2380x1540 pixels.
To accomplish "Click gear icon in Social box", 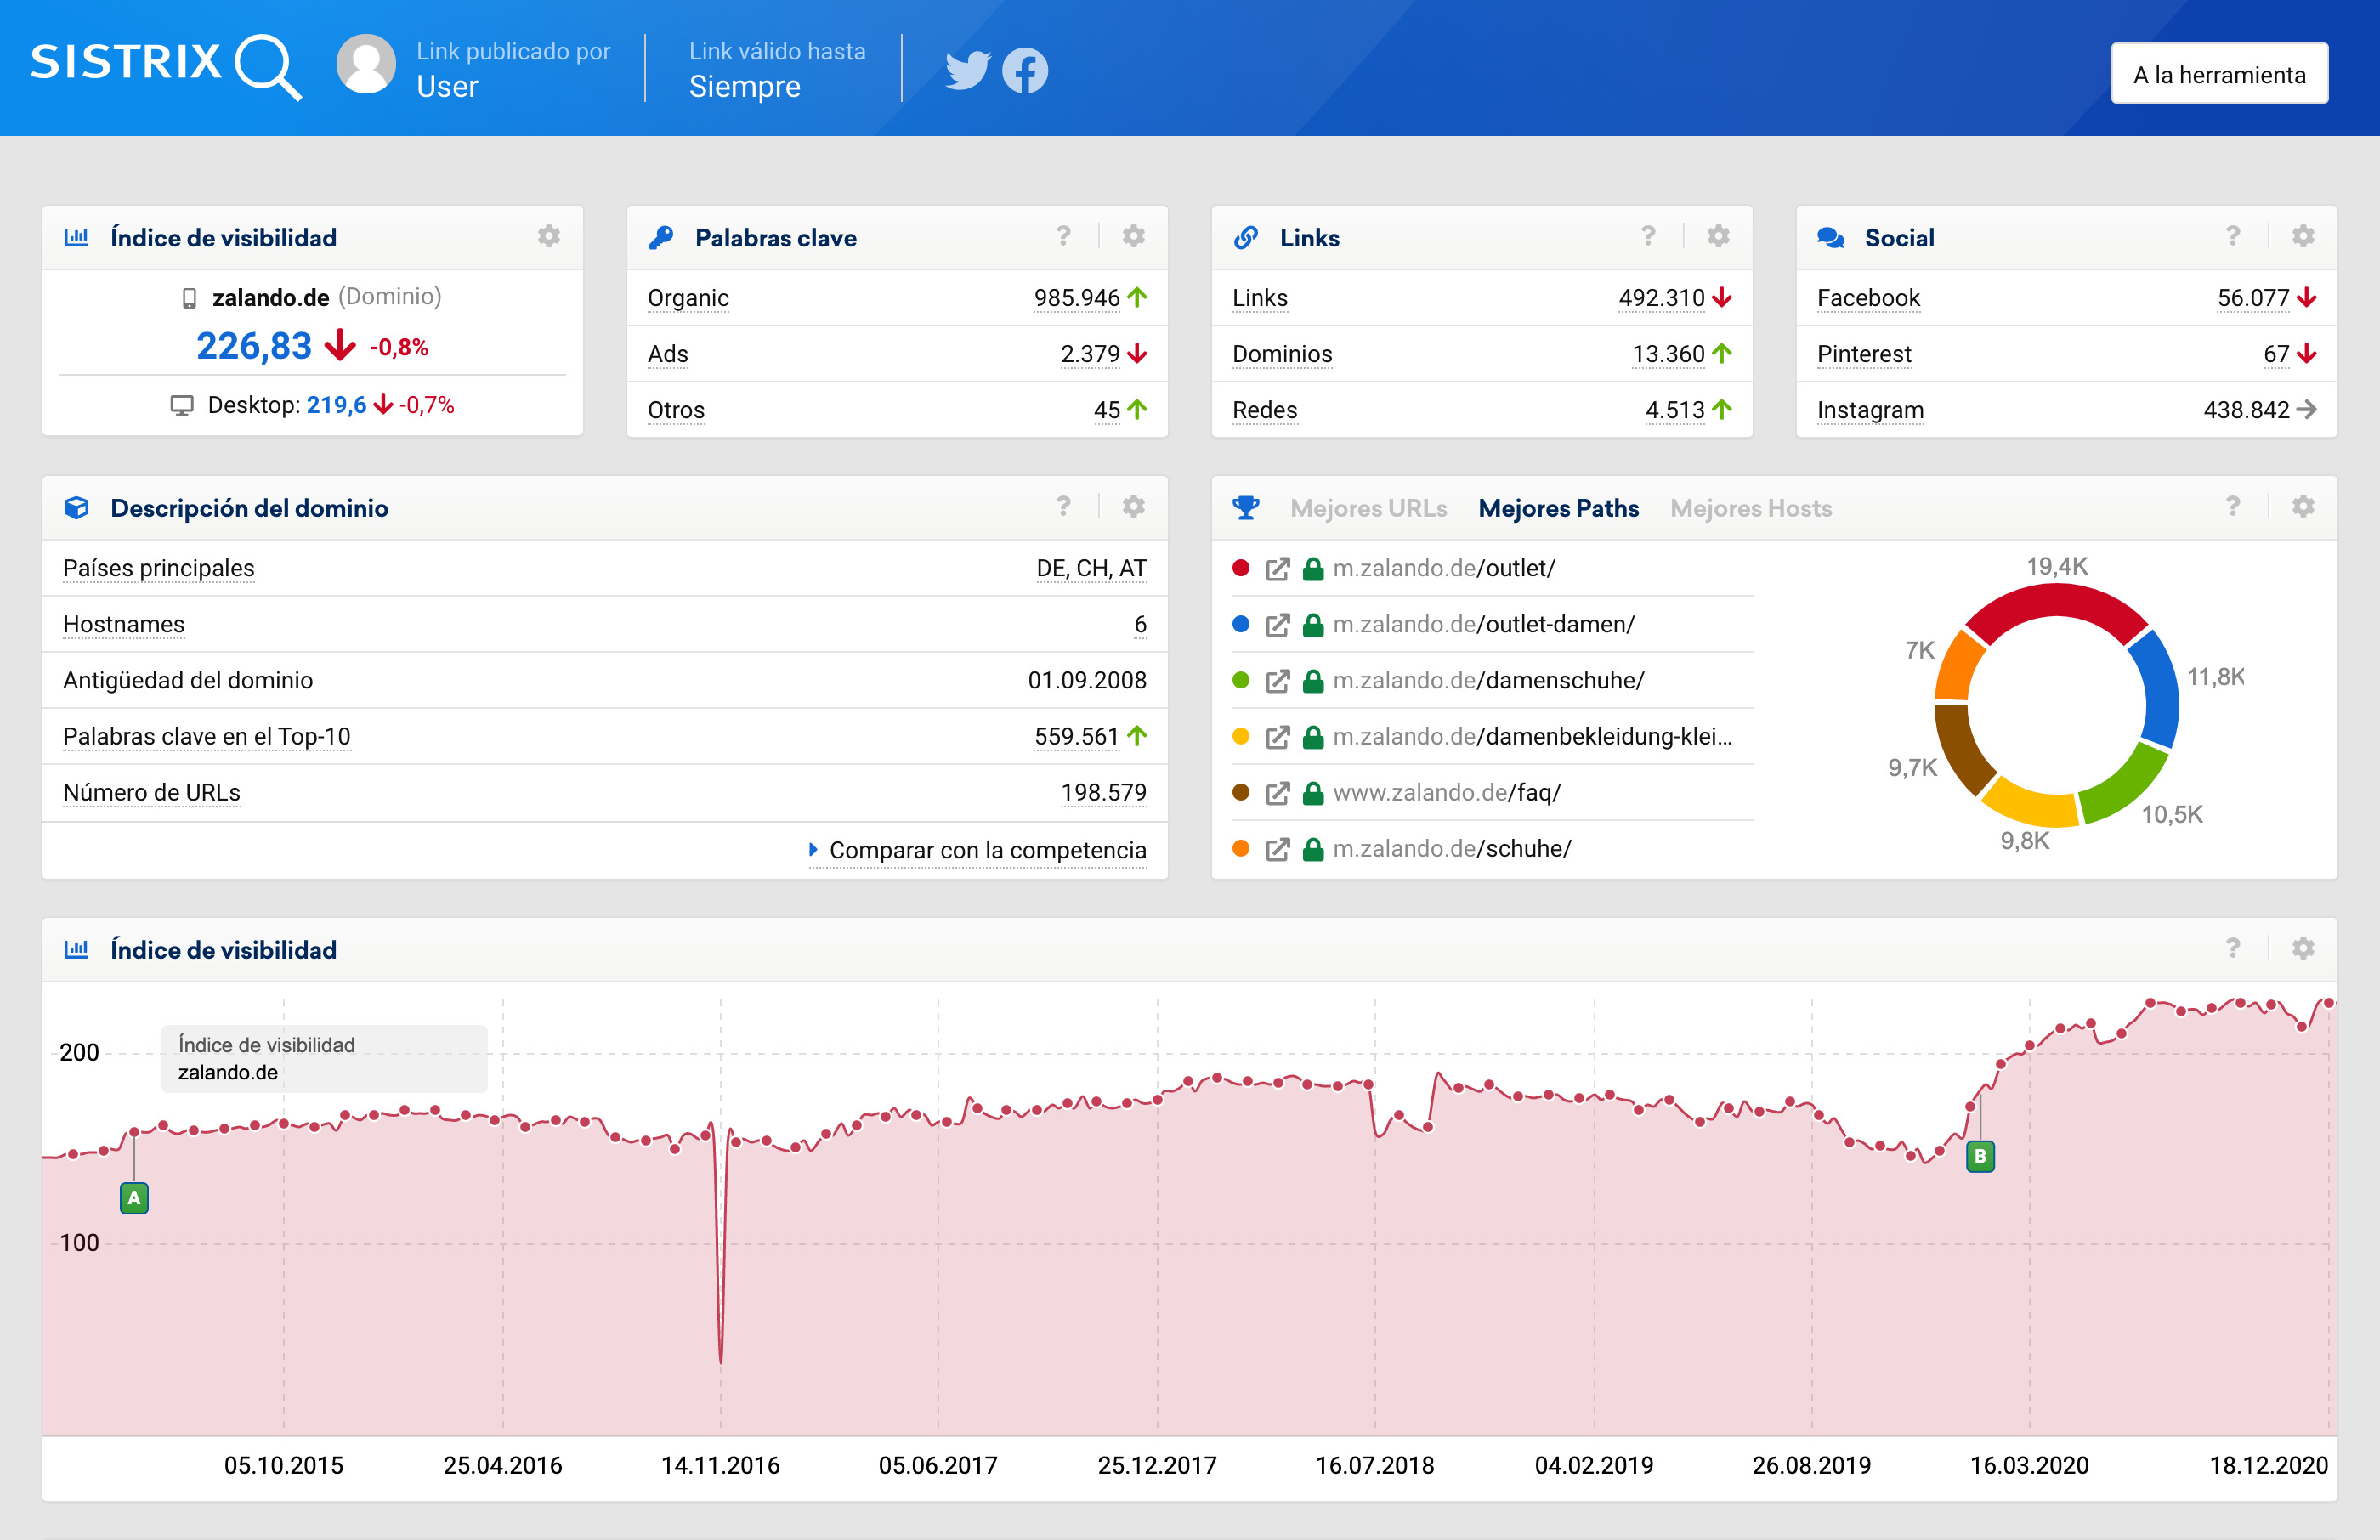I will tap(2303, 236).
